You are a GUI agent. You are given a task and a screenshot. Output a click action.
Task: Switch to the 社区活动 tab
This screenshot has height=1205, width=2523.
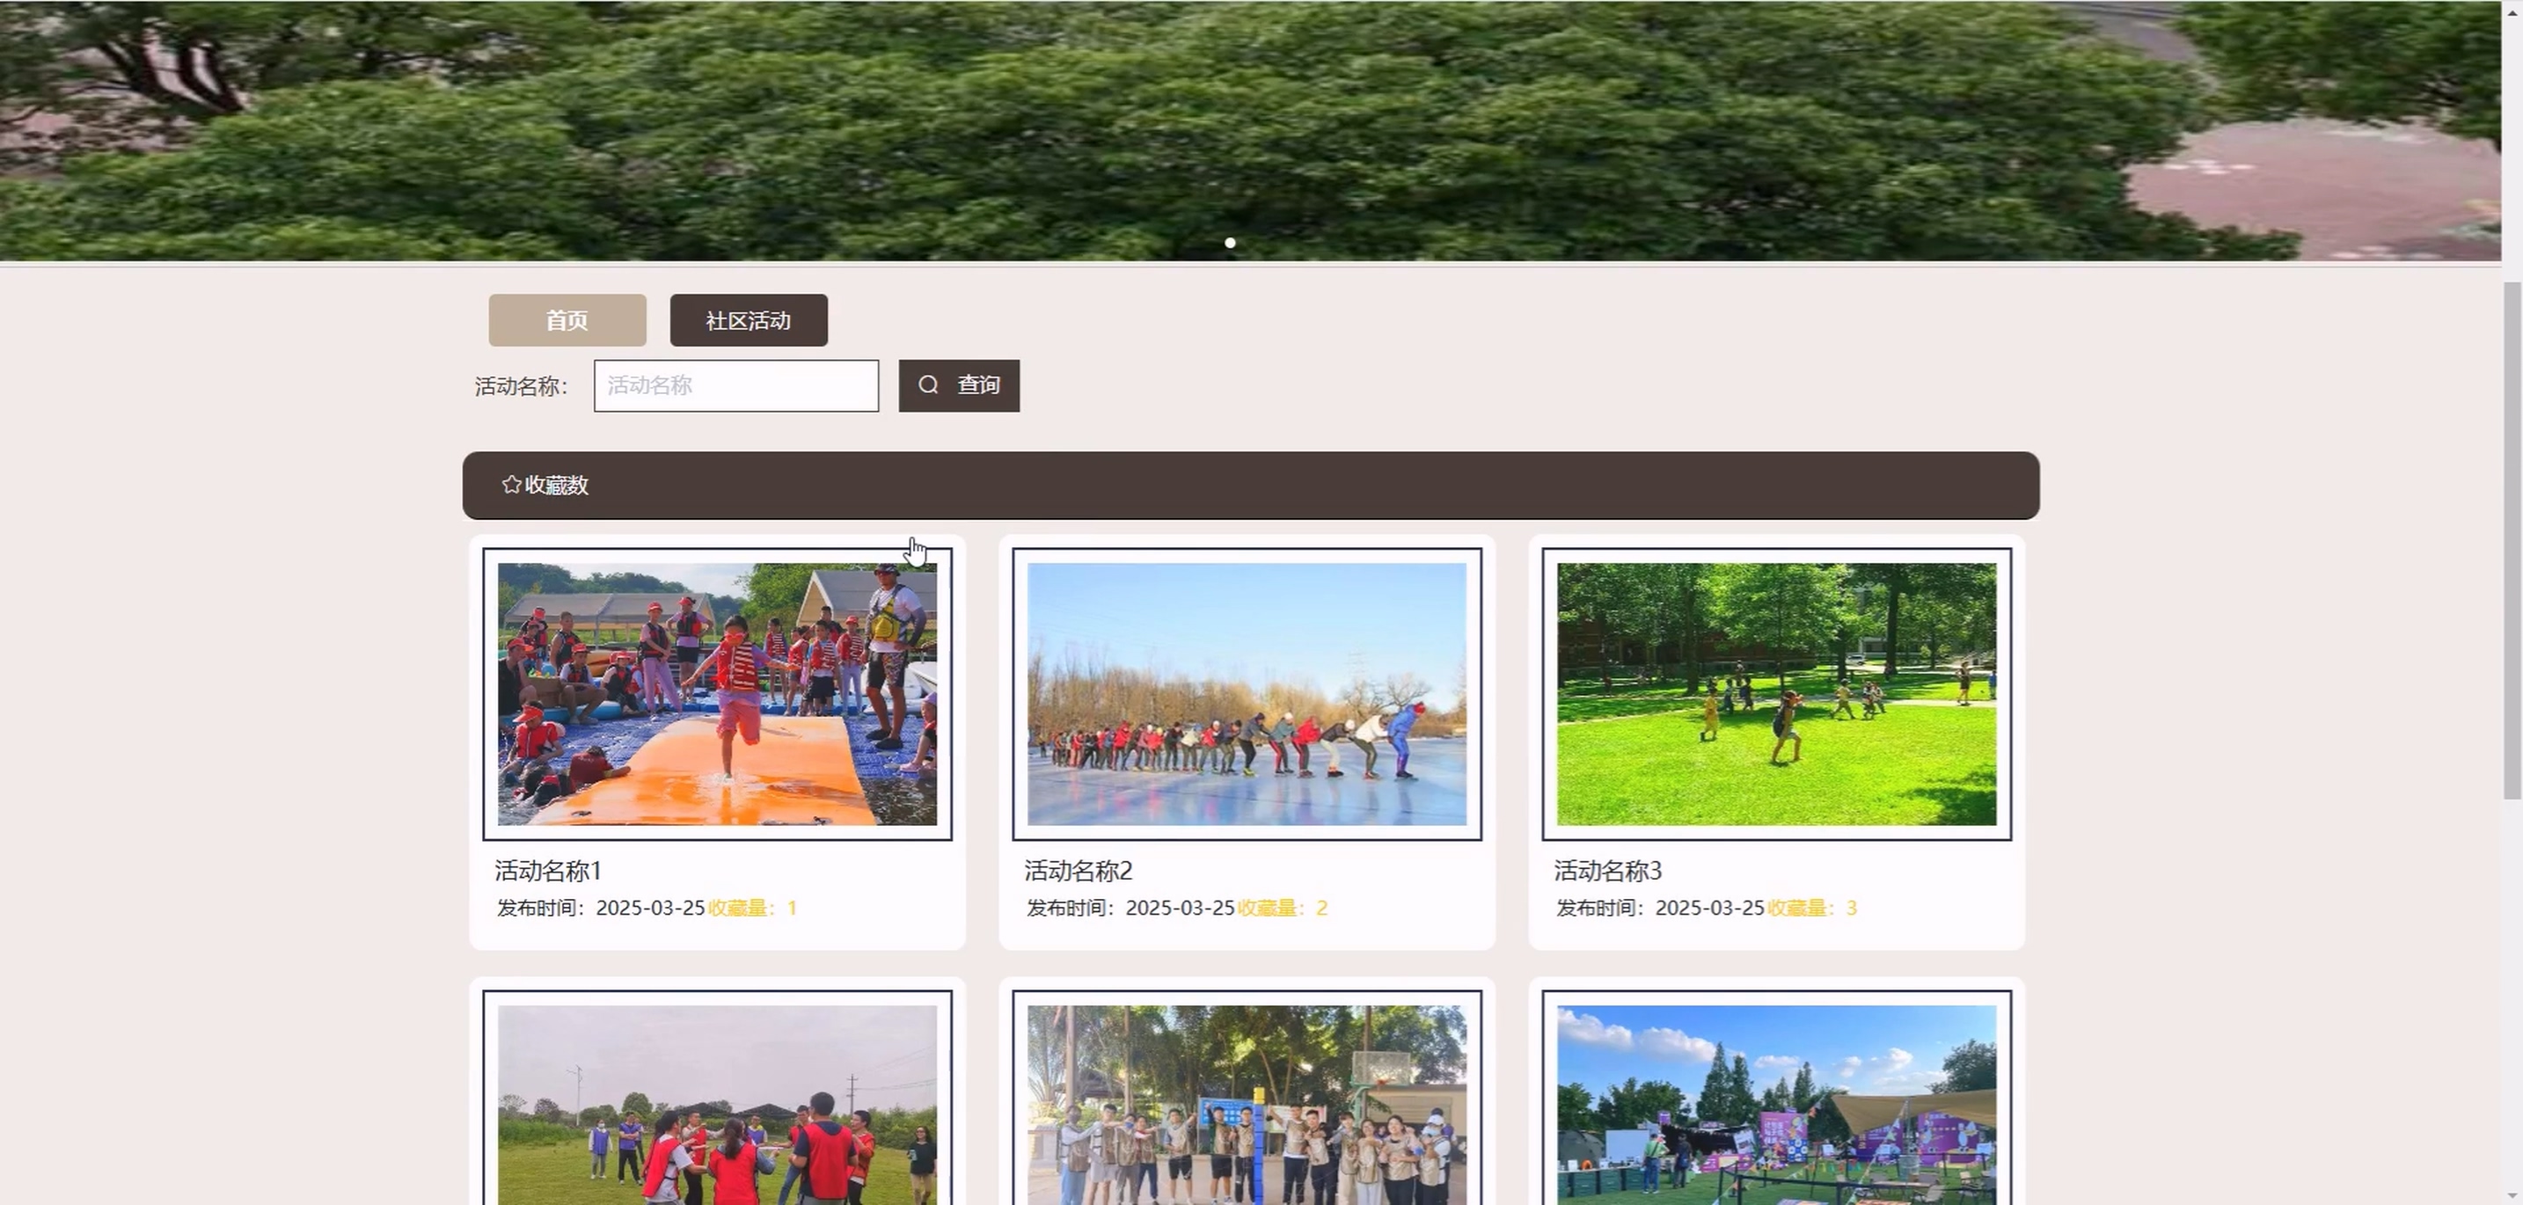749,320
